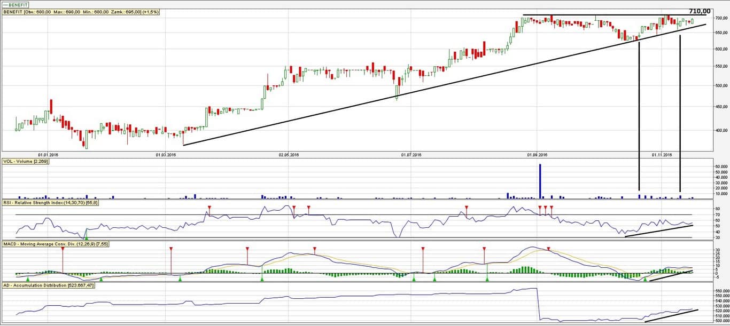Click the tallest blue volume spike bar
The width and height of the screenshot is (730, 326).
pyautogui.click(x=540, y=181)
